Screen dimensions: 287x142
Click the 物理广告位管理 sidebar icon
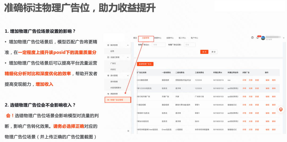pos(108,100)
